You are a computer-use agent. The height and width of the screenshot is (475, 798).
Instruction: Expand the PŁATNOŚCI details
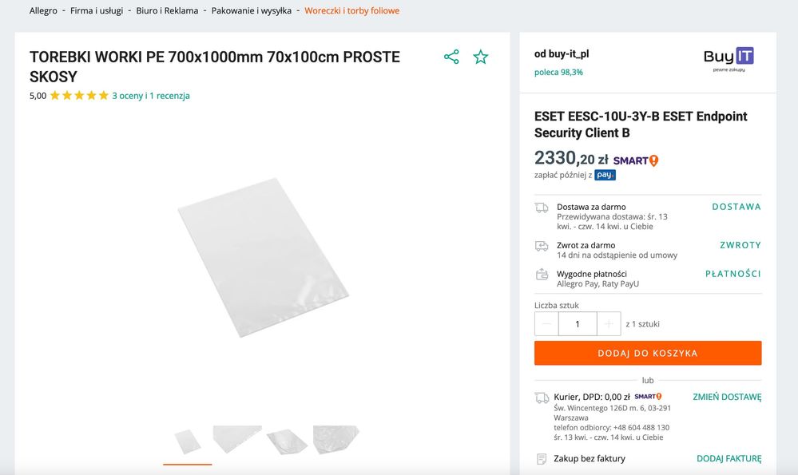(732, 274)
